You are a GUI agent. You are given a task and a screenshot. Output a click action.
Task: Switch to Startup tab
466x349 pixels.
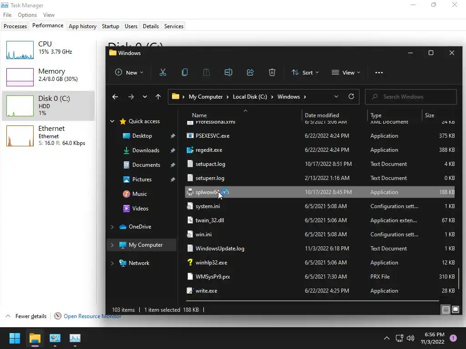point(110,26)
